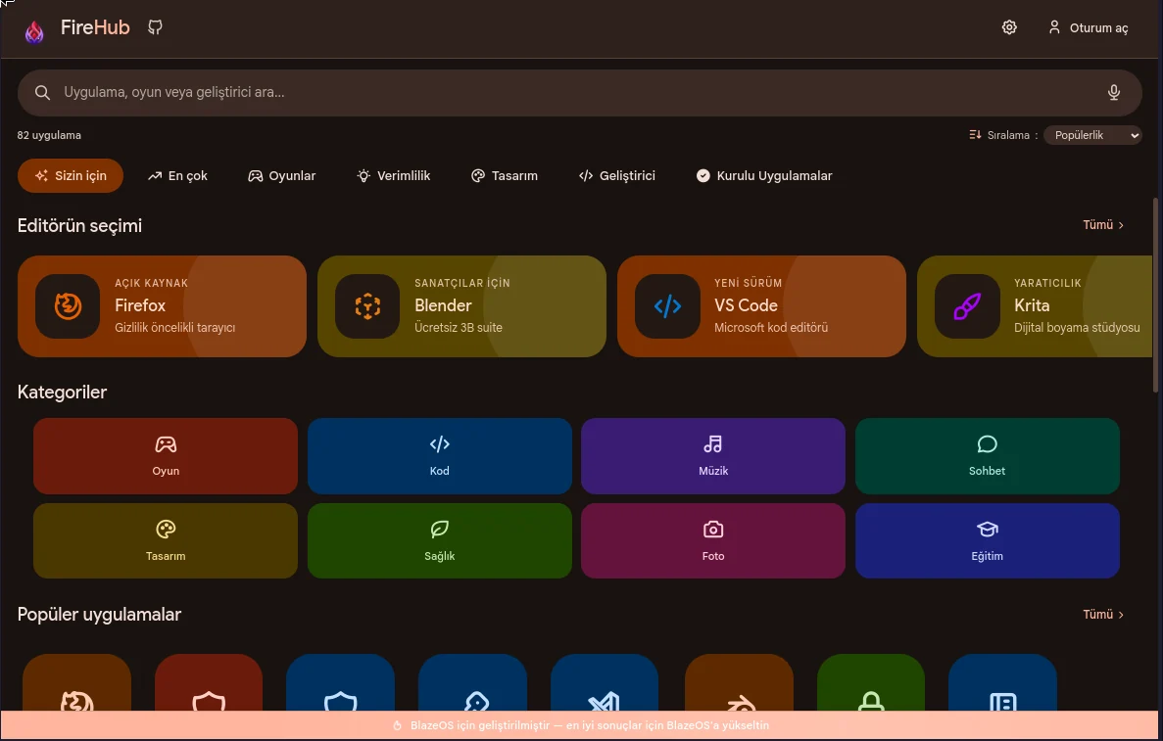Open settings via the gear icon
Screen dimensions: 1163x741
pyautogui.click(x=1009, y=27)
